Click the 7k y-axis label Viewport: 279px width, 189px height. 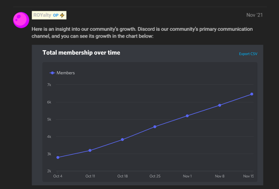pyautogui.click(x=49, y=85)
